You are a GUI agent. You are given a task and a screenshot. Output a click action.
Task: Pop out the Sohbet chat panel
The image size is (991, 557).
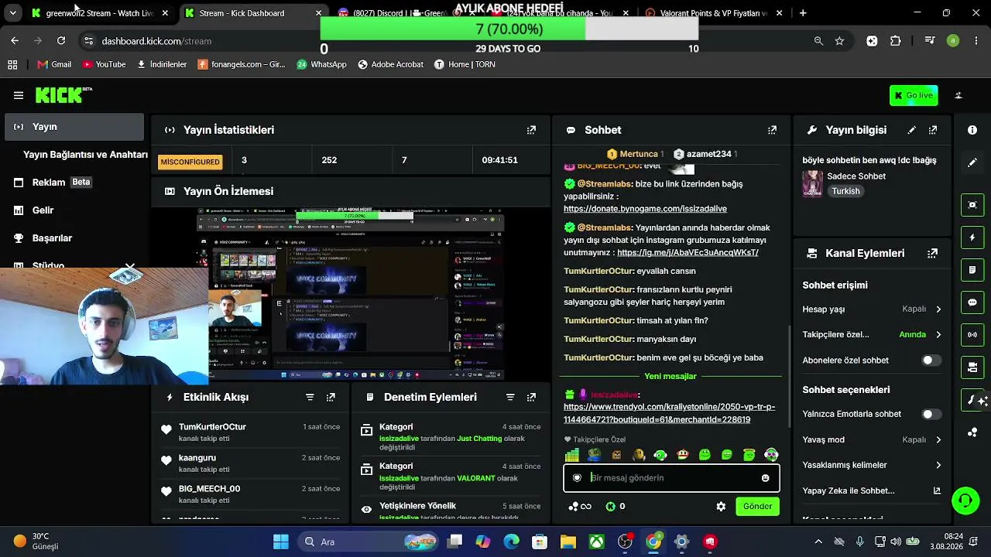point(772,130)
